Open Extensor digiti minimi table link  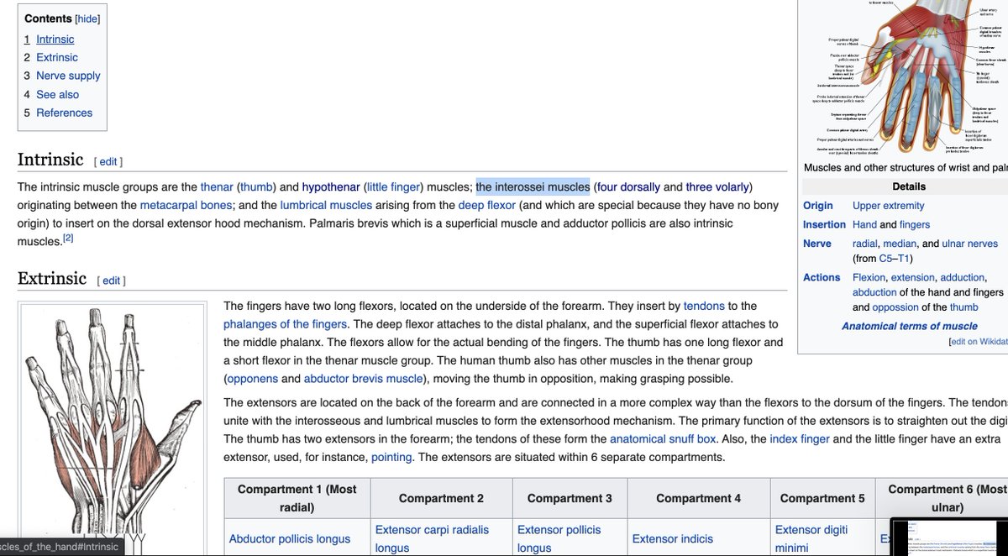(x=811, y=538)
